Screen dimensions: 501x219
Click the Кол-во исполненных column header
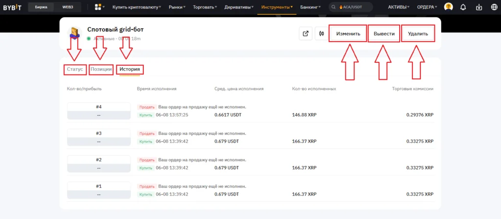pyautogui.click(x=314, y=89)
